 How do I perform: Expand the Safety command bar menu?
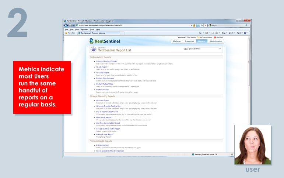pyautogui.click(x=232, y=33)
